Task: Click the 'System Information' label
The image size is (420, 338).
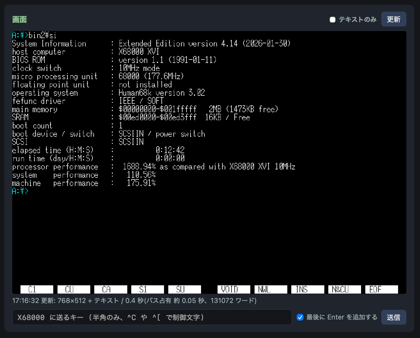Action: click(49, 44)
